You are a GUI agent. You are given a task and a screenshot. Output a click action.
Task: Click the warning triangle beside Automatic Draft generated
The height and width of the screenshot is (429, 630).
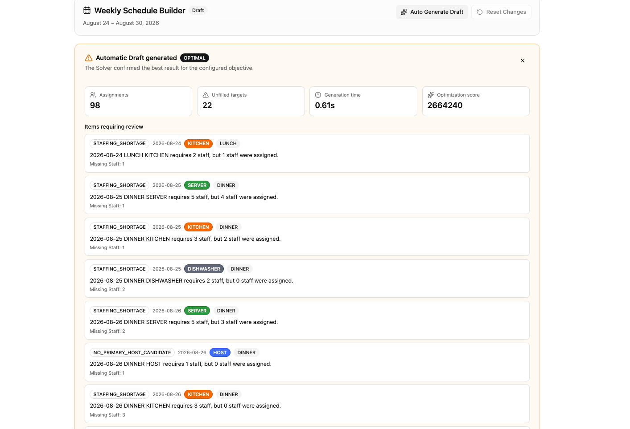[x=89, y=58]
